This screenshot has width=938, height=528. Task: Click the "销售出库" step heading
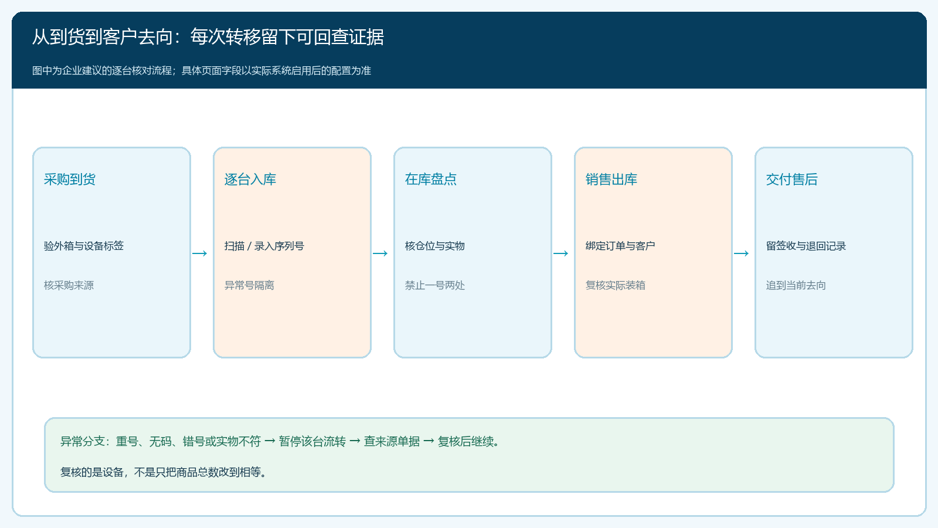click(x=611, y=180)
